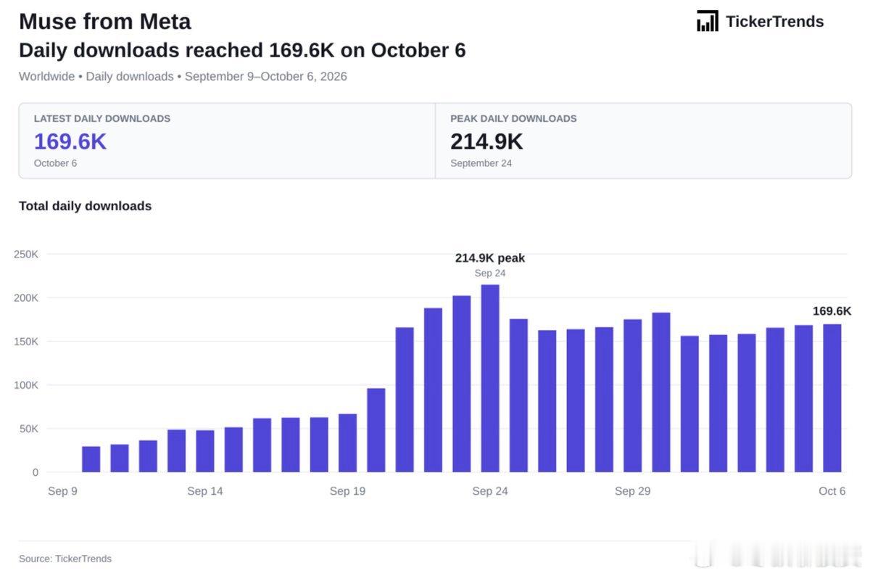Click the "Sep 9" x-axis label
The height and width of the screenshot is (576, 870).
tap(63, 491)
